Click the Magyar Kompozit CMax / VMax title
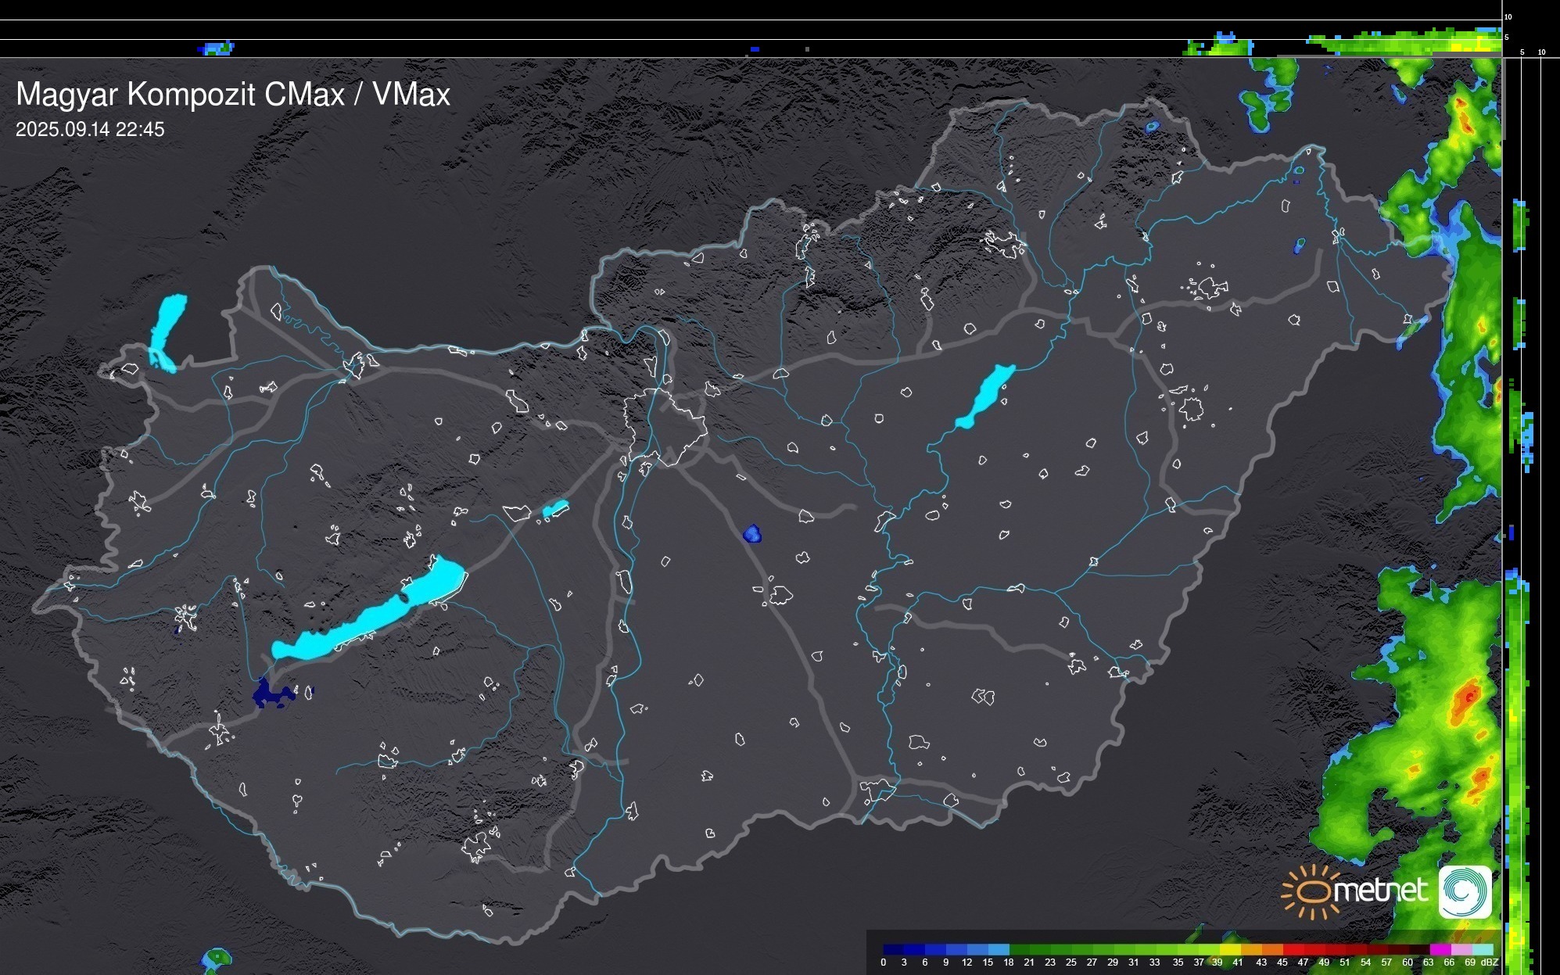This screenshot has height=975, width=1560. (x=233, y=95)
